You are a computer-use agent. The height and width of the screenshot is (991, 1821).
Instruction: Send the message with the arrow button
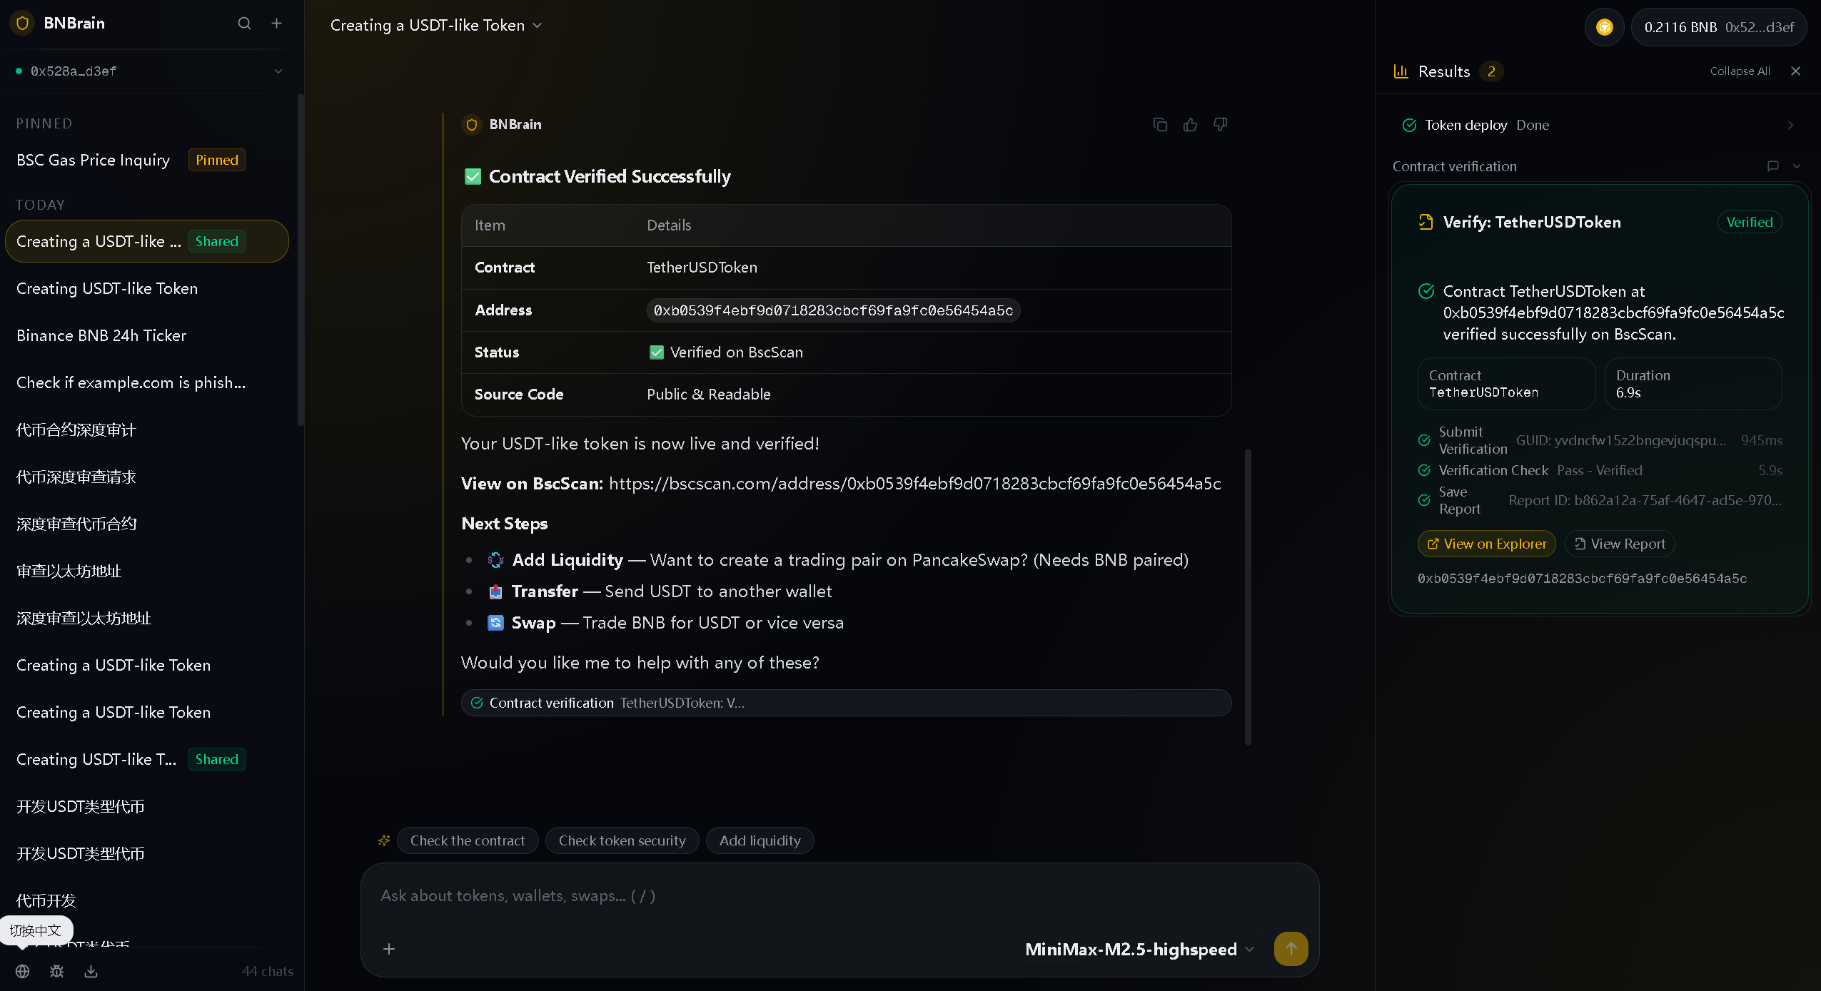[1291, 949]
